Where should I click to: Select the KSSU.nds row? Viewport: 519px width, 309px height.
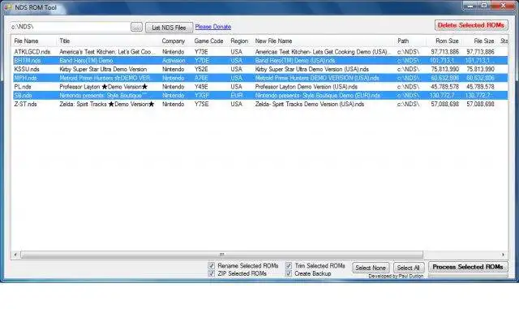point(260,69)
